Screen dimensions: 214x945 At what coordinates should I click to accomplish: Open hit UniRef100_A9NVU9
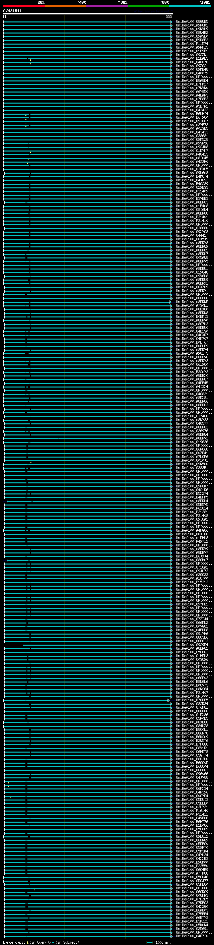pos(192,29)
